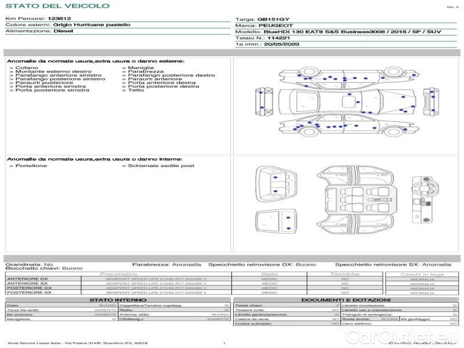The image size is (464, 348).
Task: Click the "ANTERIORE SX" tyre row label
Action: [27, 284]
